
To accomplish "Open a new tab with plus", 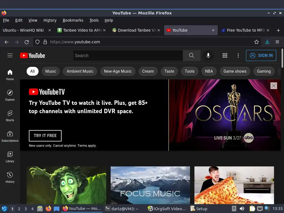I will click(x=278, y=30).
